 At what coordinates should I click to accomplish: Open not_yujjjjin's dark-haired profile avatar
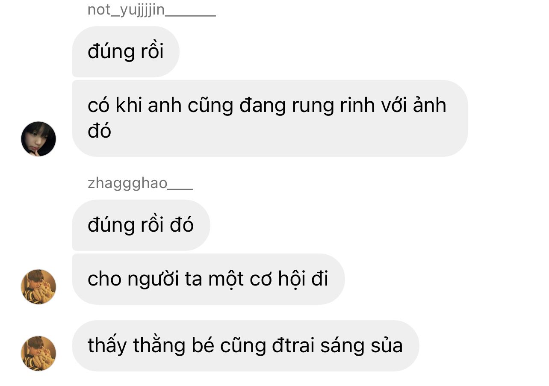pyautogui.click(x=38, y=139)
